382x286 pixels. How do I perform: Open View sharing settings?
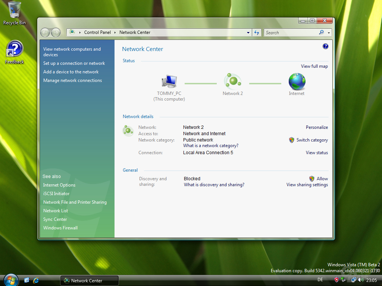click(307, 185)
